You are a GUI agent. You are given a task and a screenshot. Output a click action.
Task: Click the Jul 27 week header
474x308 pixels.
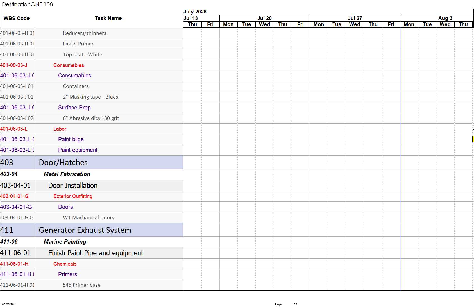pyautogui.click(x=355, y=18)
